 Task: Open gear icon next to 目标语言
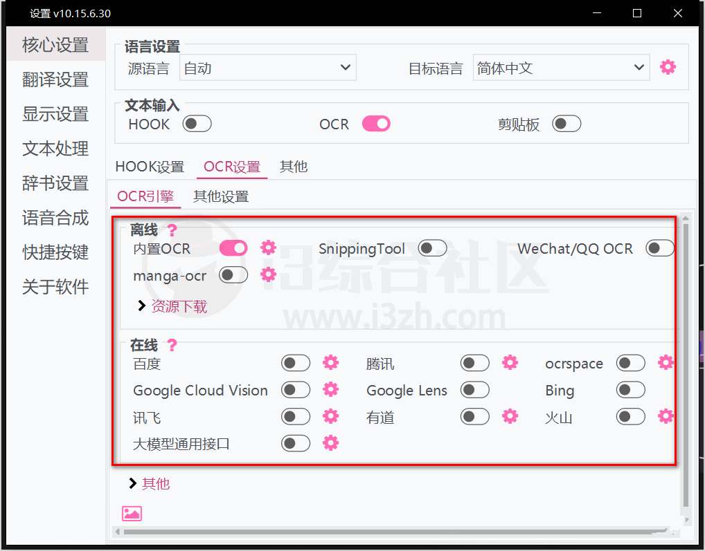click(x=668, y=68)
